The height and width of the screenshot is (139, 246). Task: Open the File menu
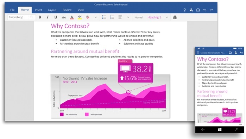(x=12, y=10)
